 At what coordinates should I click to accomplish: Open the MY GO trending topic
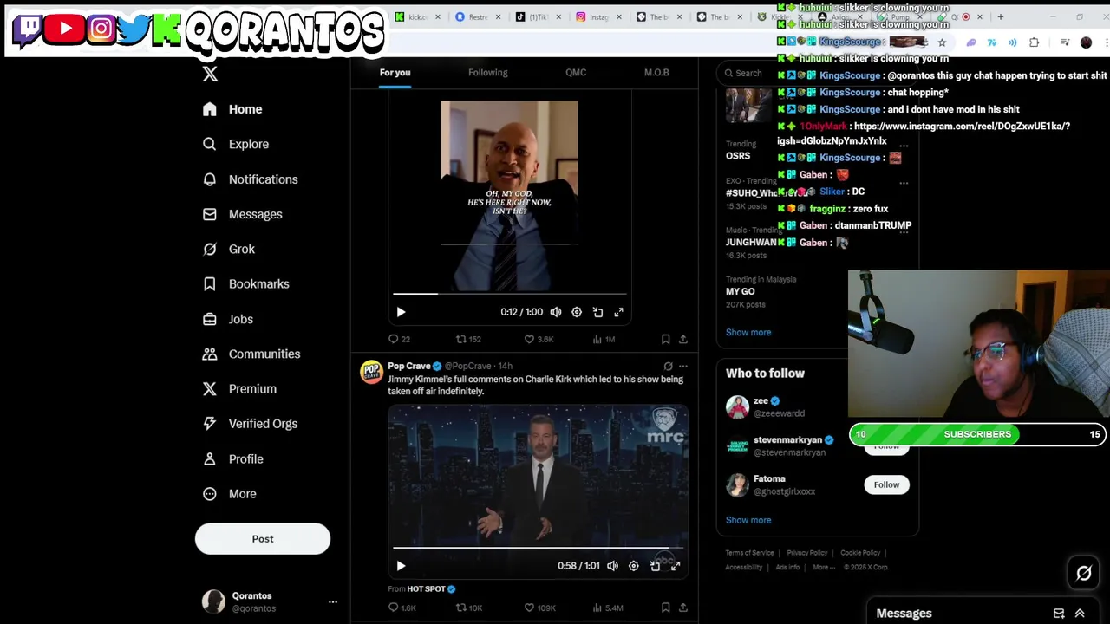point(741,291)
